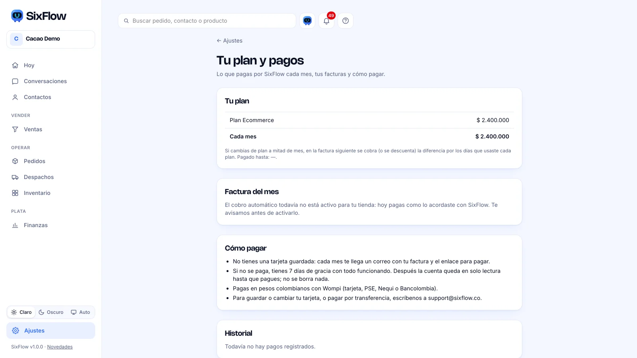This screenshot has width=637, height=358.
Task: Click the SixFlow robot logo icon
Action: tap(17, 16)
